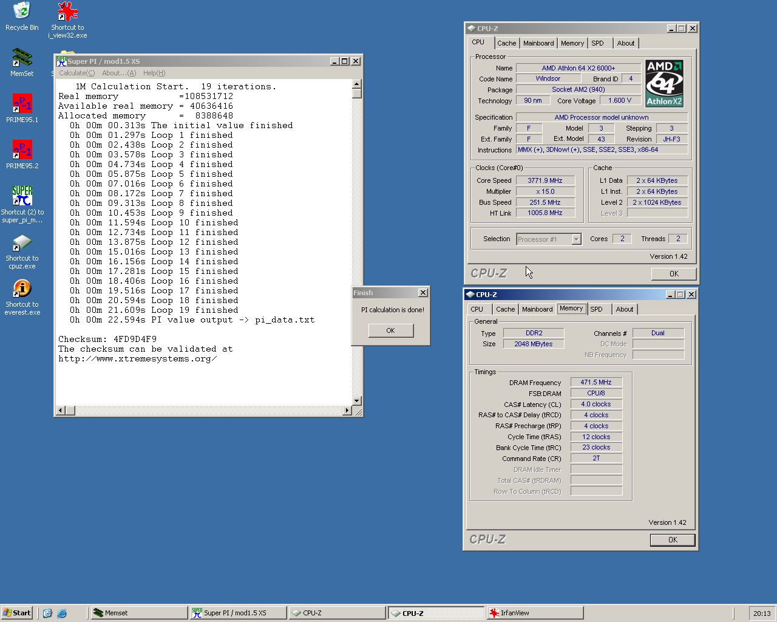
Task: Click Super PI vertical scrollbar up arrow
Action: point(357,84)
